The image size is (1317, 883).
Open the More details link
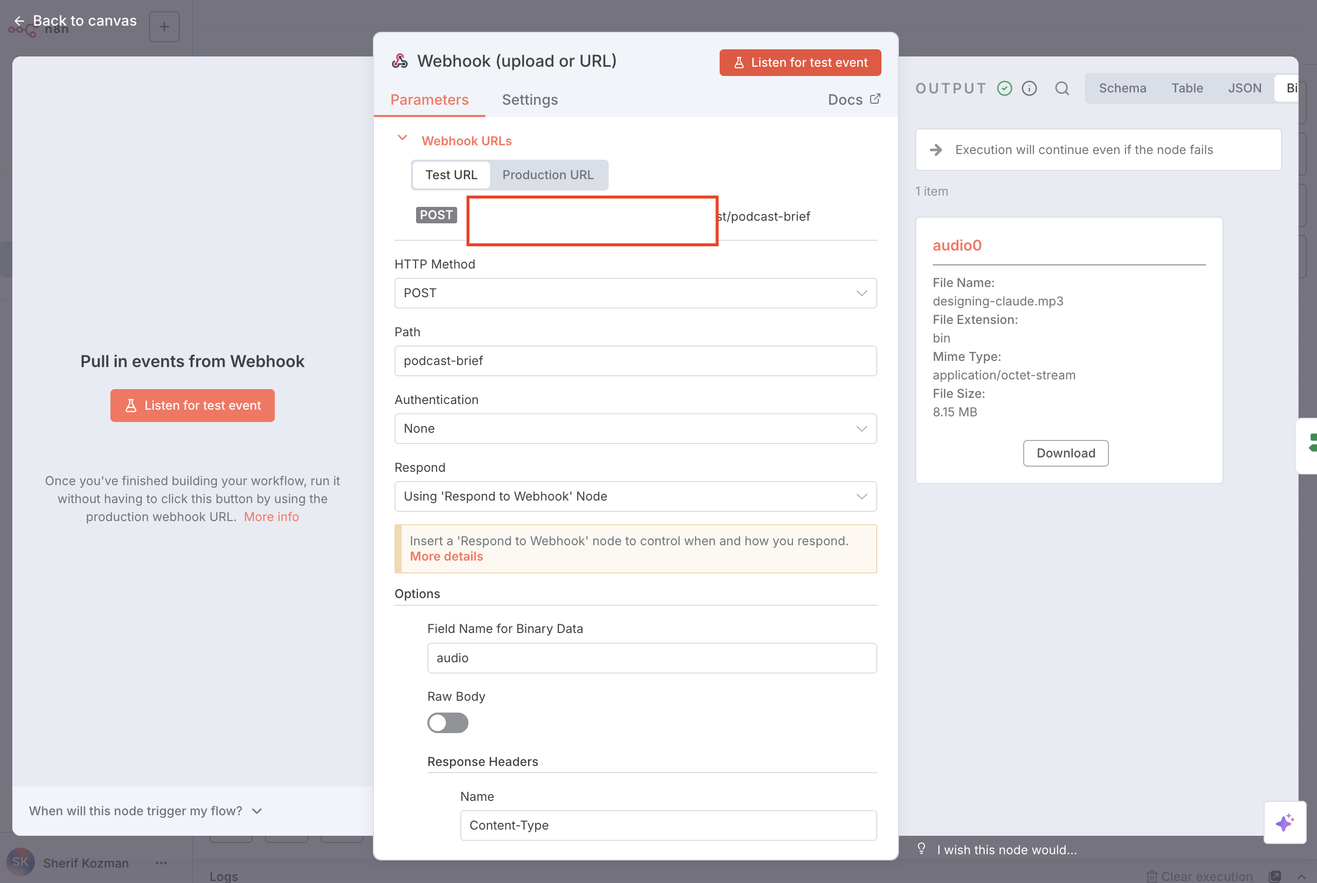tap(446, 556)
